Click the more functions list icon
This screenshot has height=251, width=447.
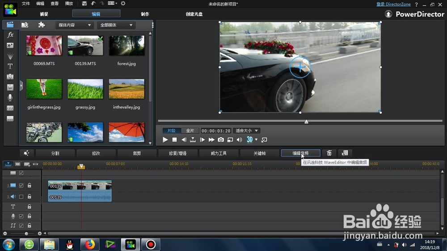(345, 153)
